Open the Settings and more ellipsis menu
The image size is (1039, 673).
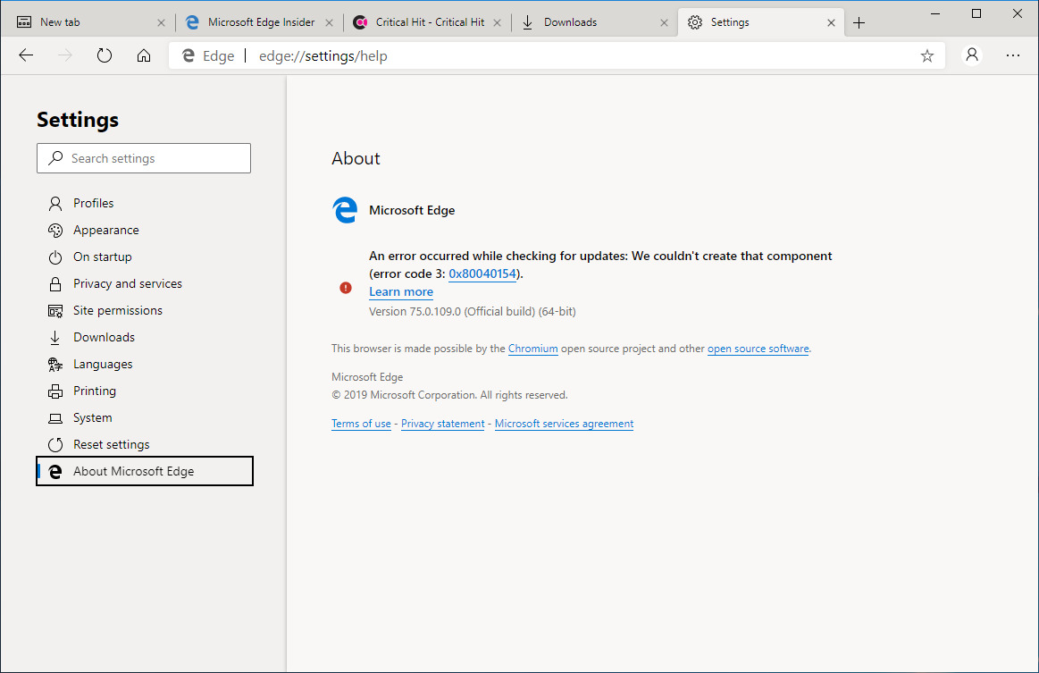click(x=1012, y=55)
